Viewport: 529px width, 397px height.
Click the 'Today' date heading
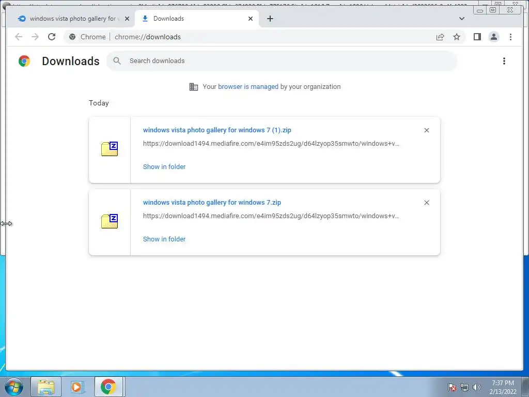point(99,103)
